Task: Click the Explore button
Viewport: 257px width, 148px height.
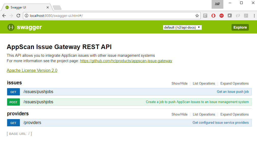Action: (x=240, y=27)
